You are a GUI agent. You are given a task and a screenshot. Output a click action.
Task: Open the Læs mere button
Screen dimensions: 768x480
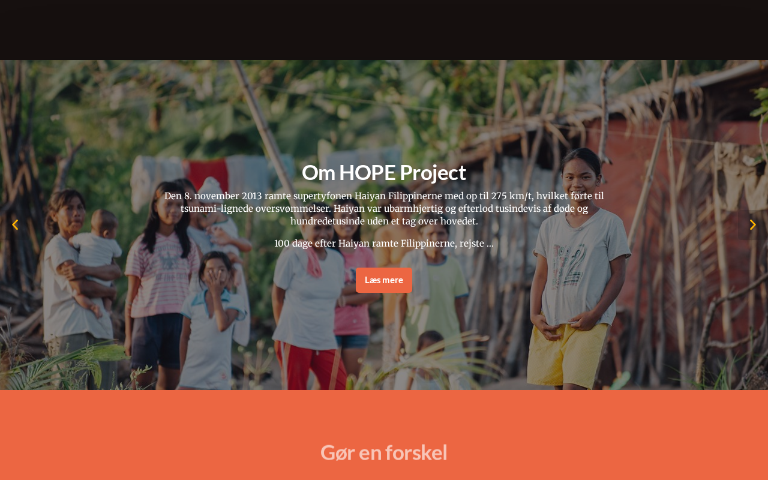coord(384,280)
